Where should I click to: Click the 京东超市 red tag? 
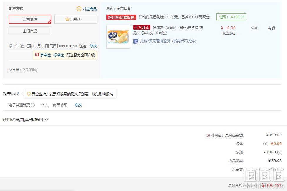[142, 27]
